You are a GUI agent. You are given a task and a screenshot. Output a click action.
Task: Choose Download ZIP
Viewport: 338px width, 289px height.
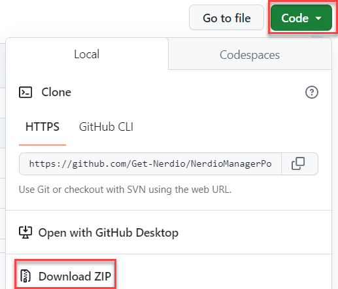point(65,276)
